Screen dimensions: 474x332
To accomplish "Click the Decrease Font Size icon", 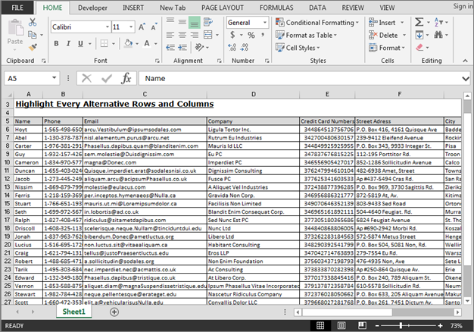I will click(154, 27).
